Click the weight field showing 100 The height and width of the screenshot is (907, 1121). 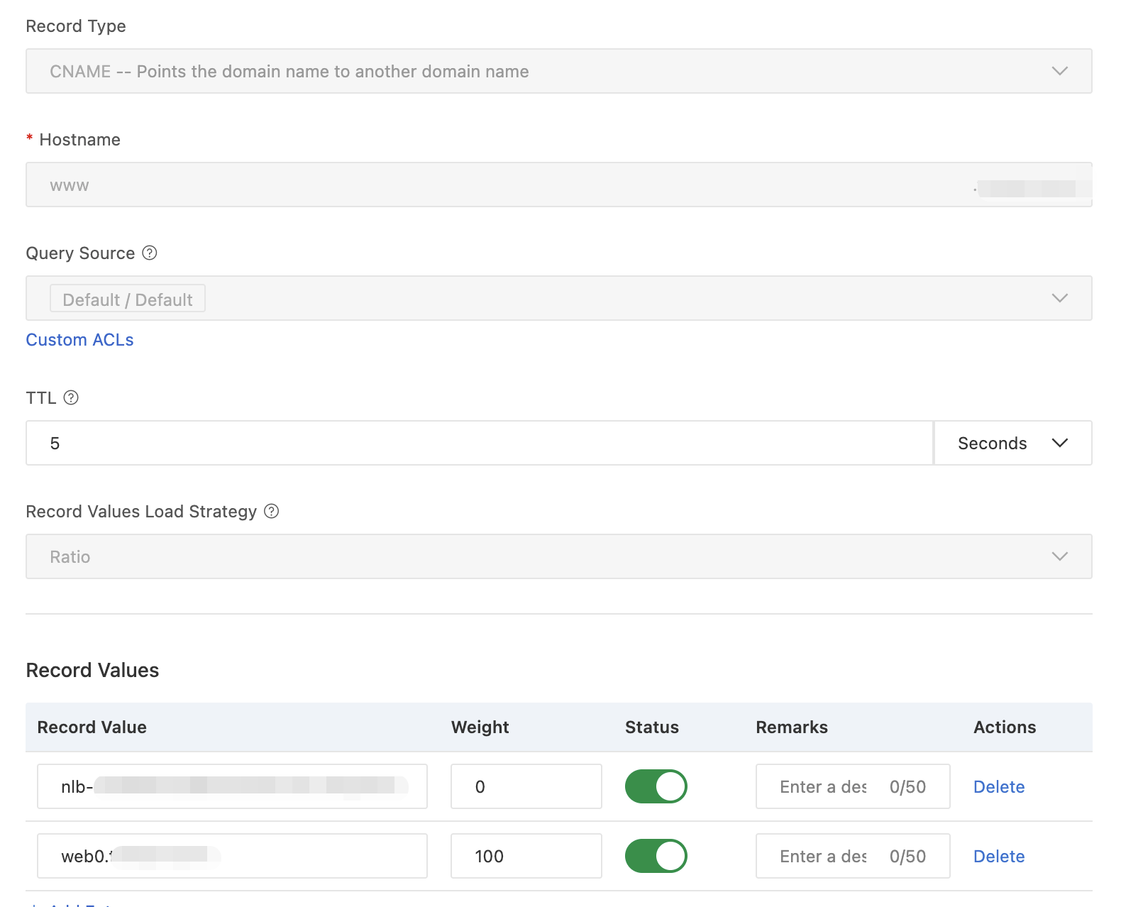click(526, 856)
